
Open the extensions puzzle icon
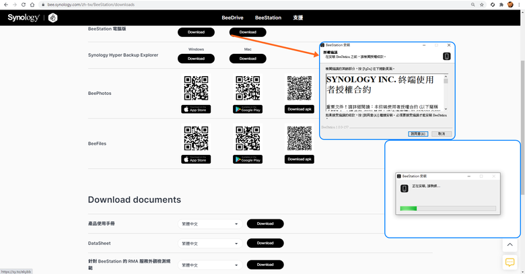pos(501,5)
